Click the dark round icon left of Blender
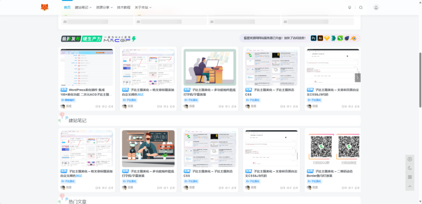 pyautogui.click(x=347, y=38)
